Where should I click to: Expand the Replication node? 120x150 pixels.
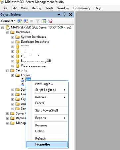coord(7,118)
